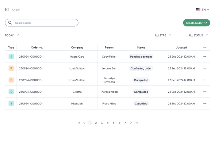The image size is (219, 141).
Task: Go to next page arrow
Action: pos(131,123)
